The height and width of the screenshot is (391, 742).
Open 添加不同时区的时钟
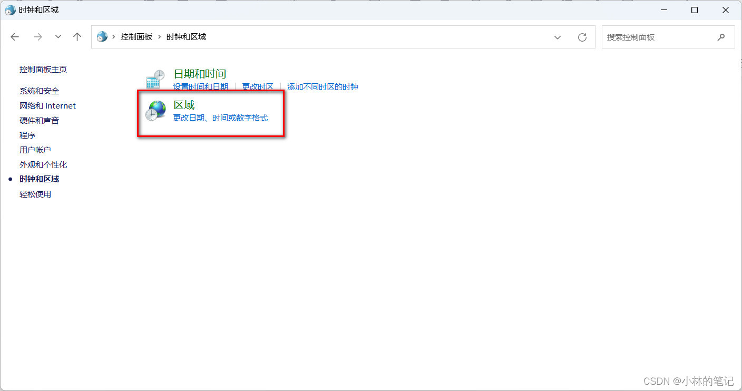[323, 86]
